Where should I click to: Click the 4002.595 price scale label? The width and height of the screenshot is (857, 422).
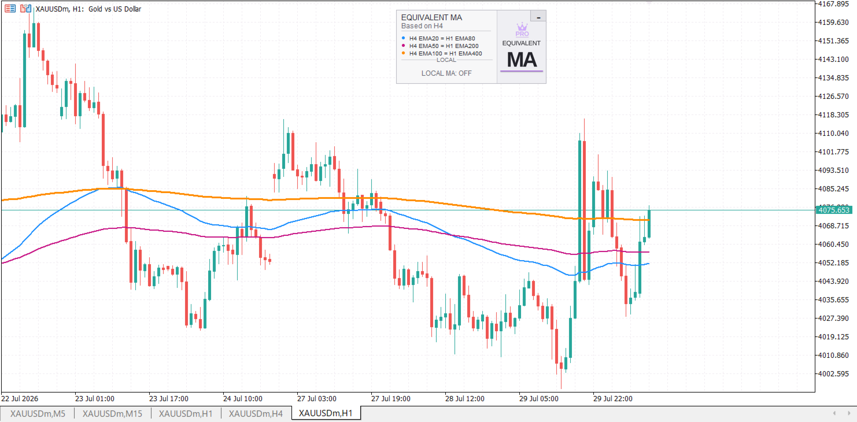833,373
